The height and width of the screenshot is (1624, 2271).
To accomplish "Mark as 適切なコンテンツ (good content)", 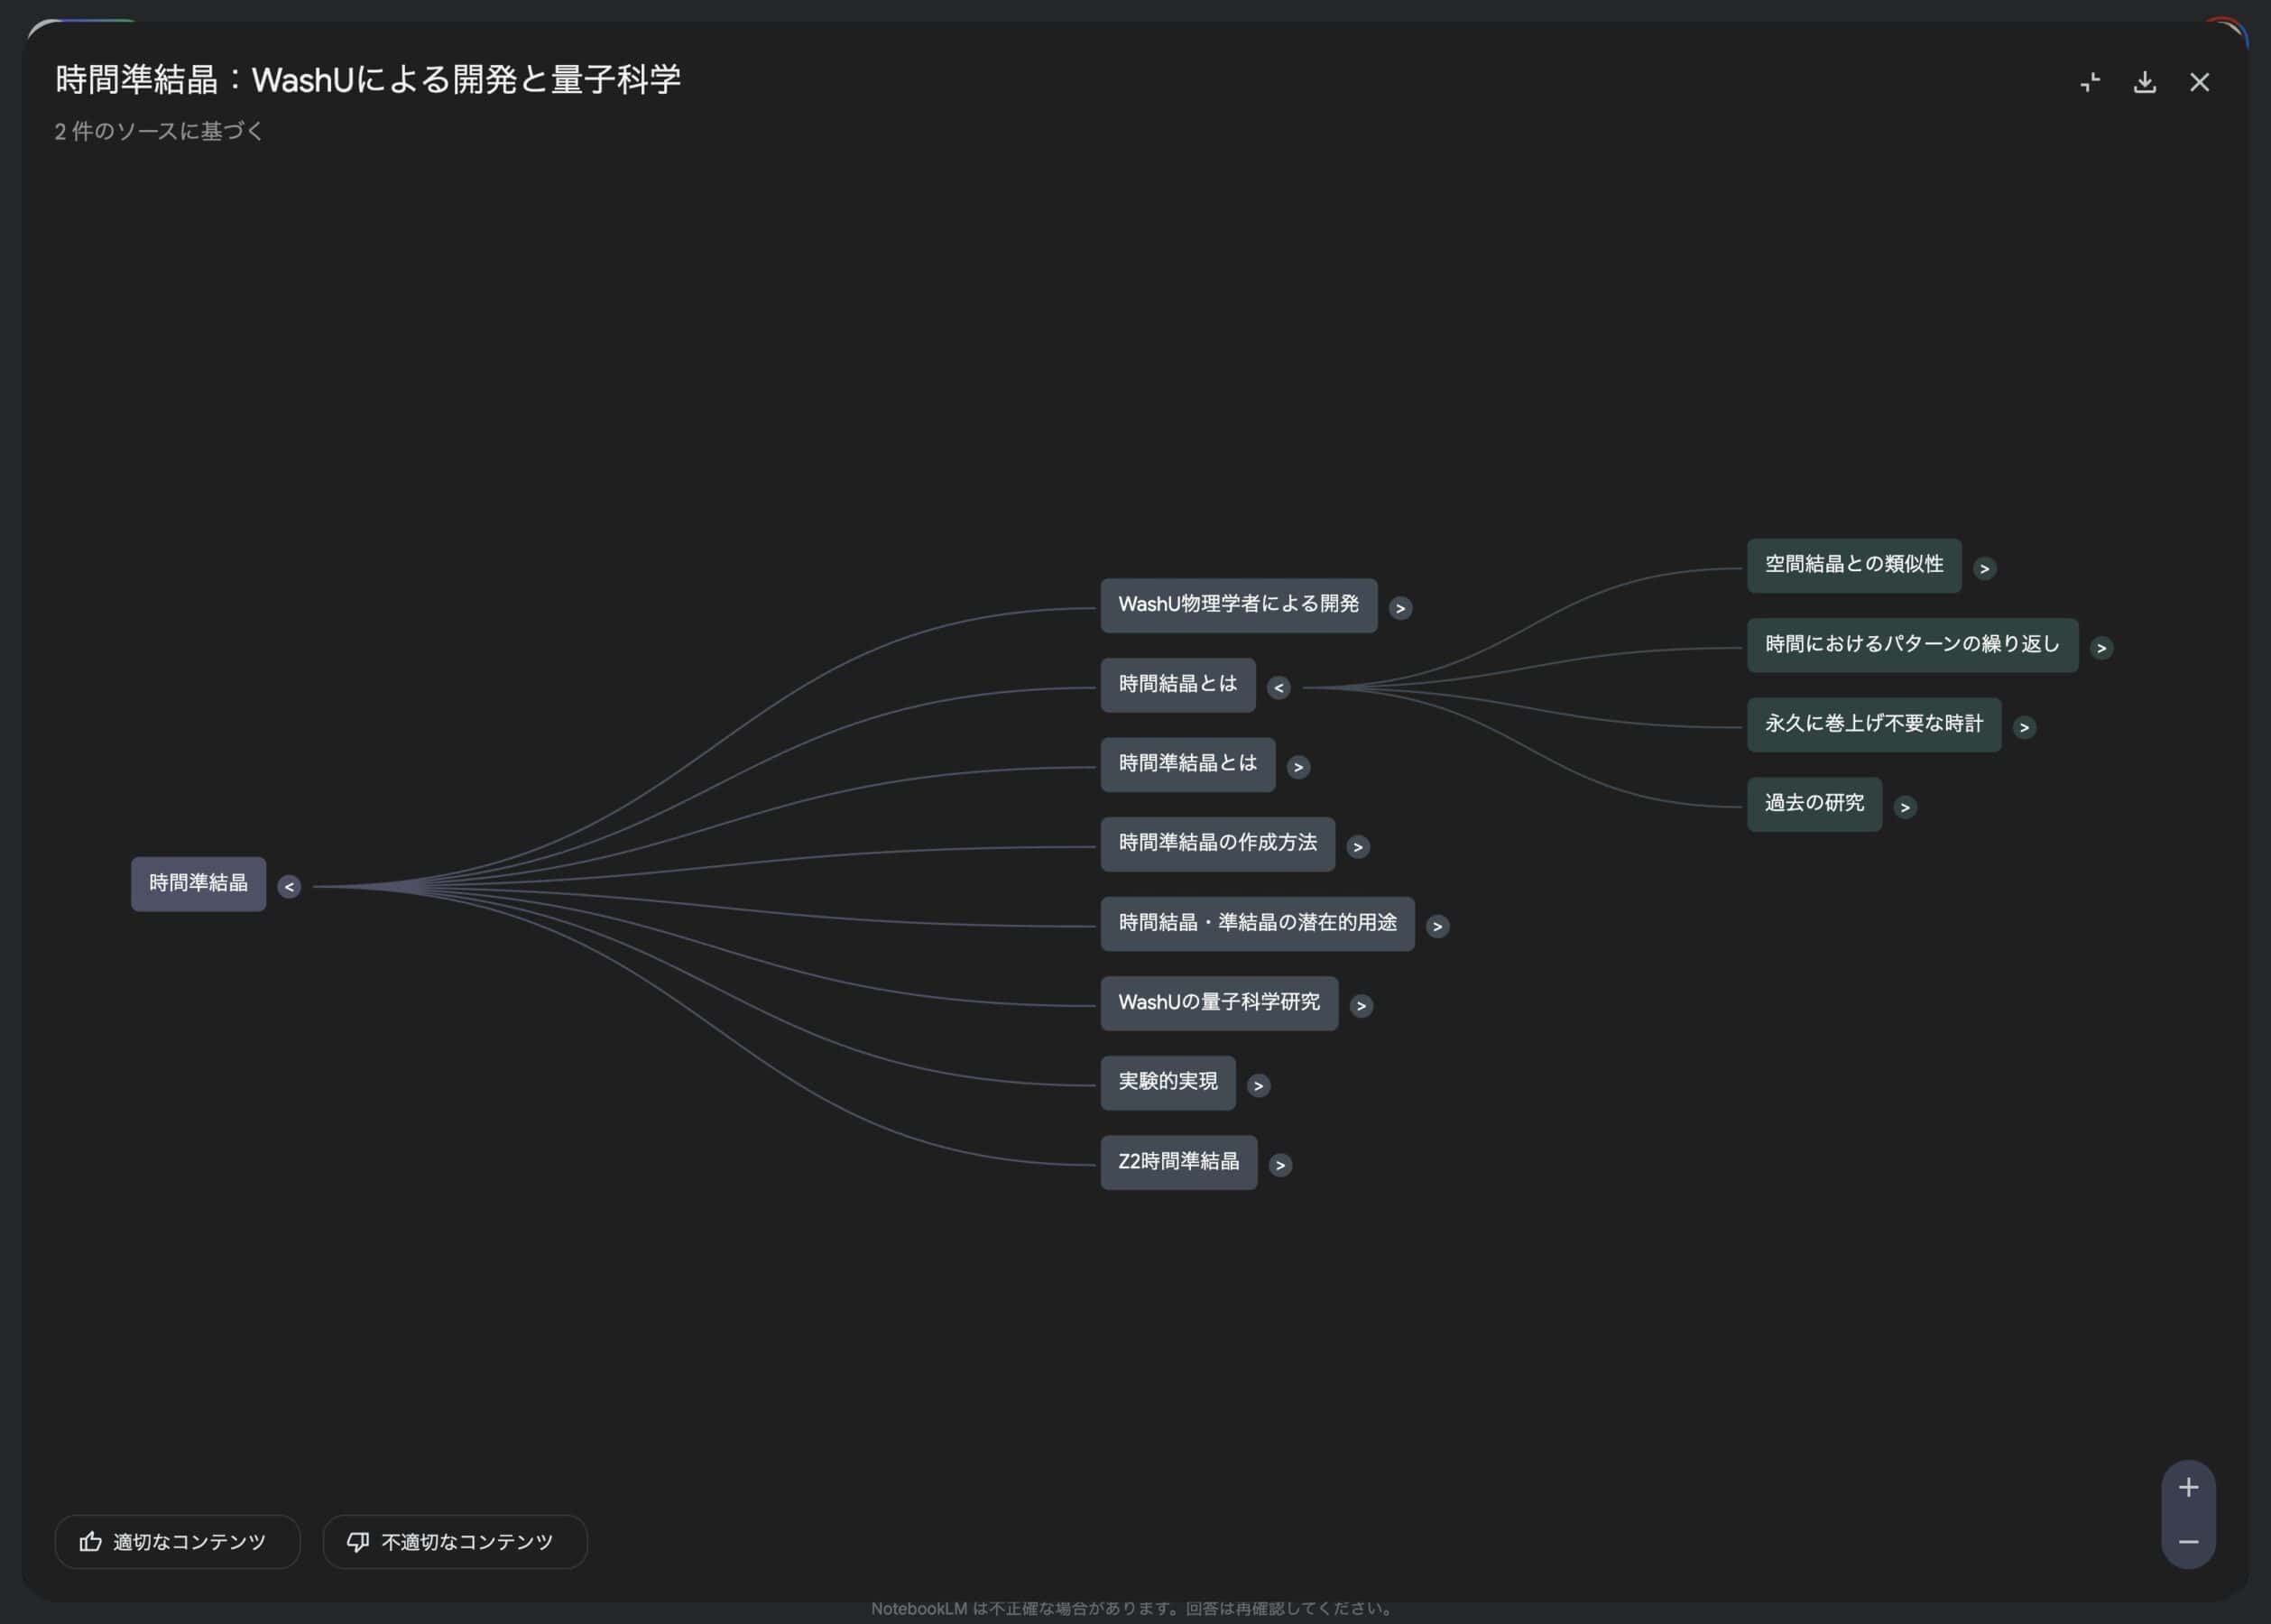I will coord(177,1542).
